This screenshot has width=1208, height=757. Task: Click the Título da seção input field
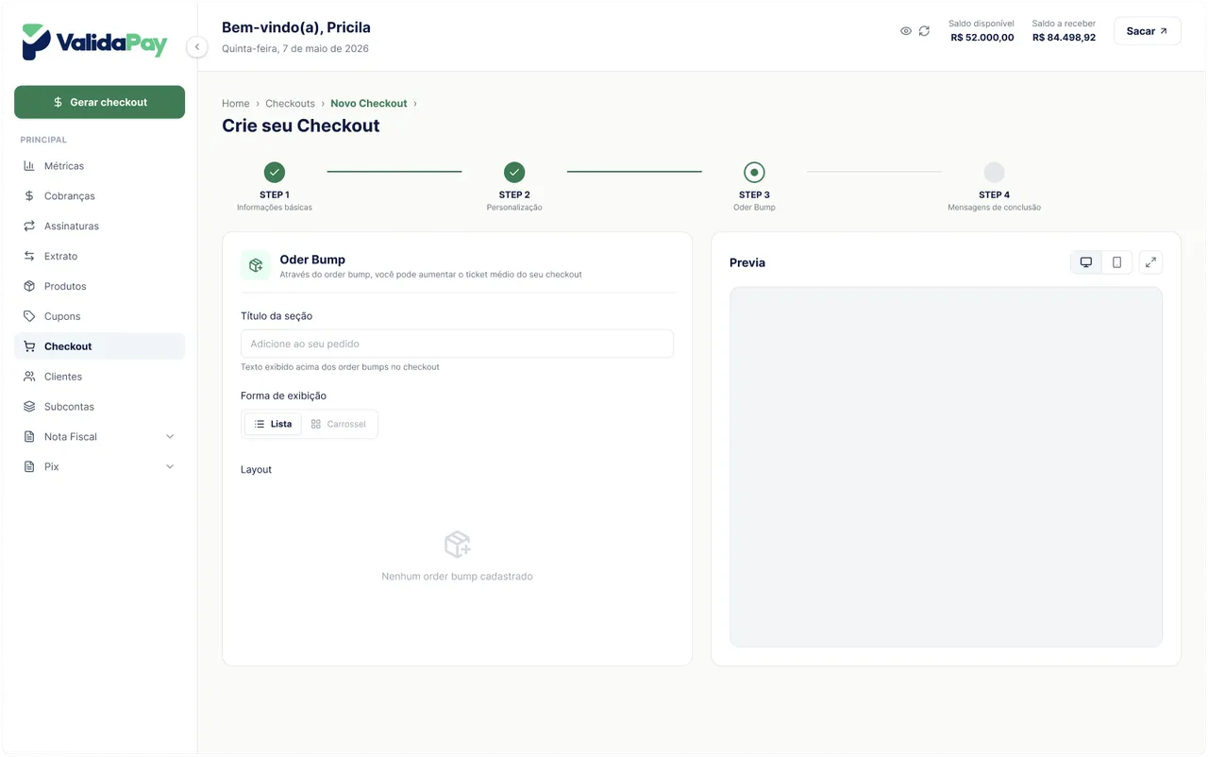point(457,344)
